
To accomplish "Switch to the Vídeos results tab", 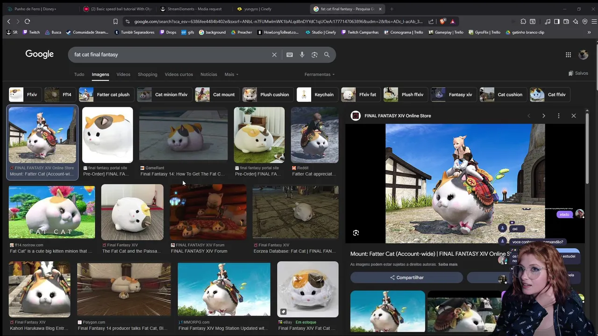I will click(x=123, y=74).
